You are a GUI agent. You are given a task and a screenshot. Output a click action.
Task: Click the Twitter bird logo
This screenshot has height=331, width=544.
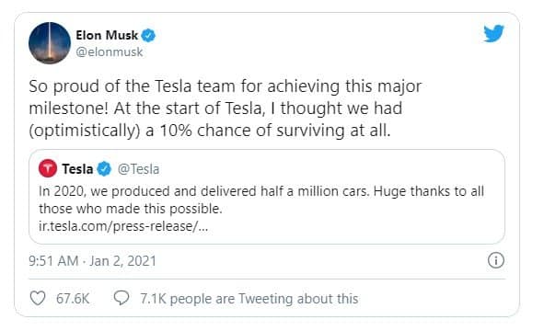click(x=493, y=33)
